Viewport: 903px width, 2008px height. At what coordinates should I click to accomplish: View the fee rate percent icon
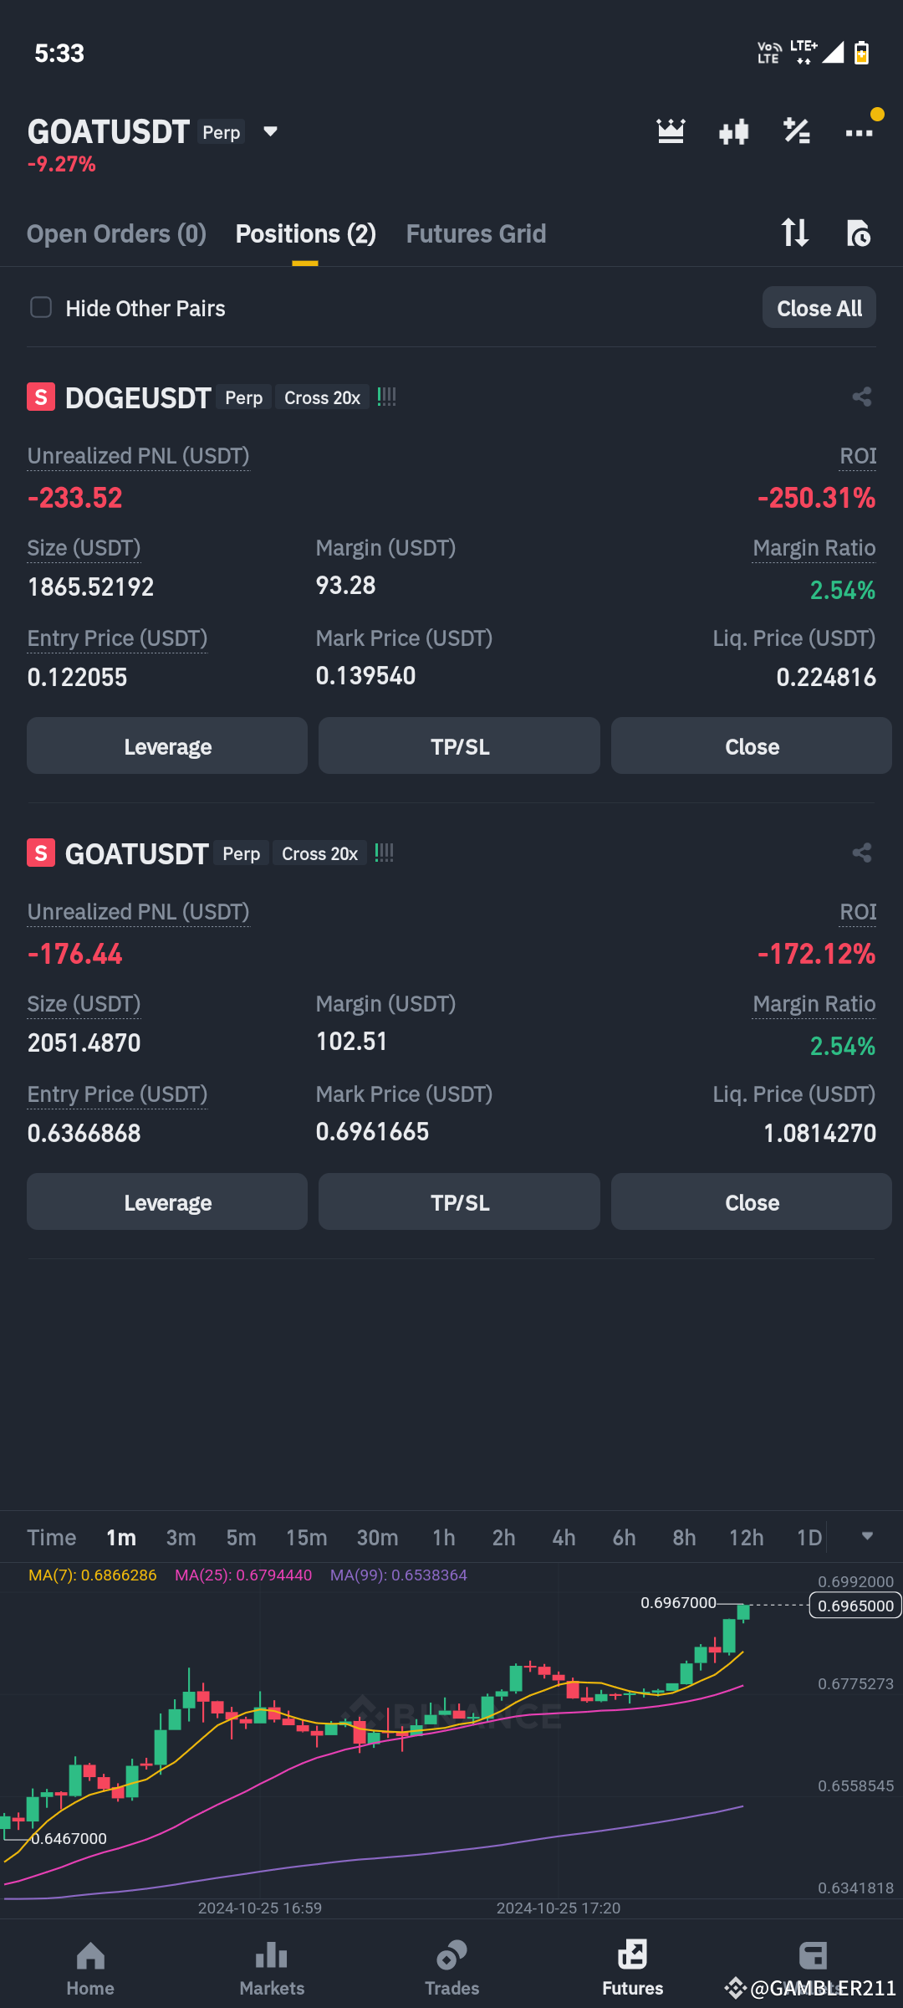796,131
